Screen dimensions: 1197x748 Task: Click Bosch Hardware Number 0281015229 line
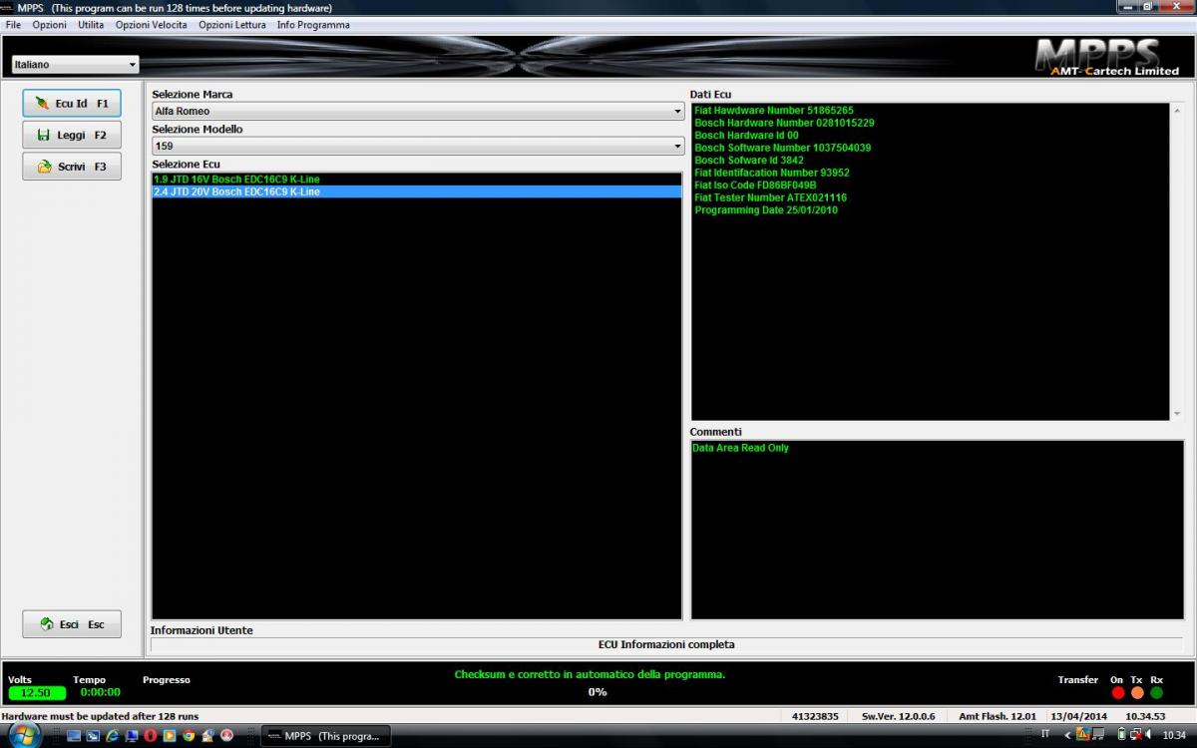(x=784, y=123)
